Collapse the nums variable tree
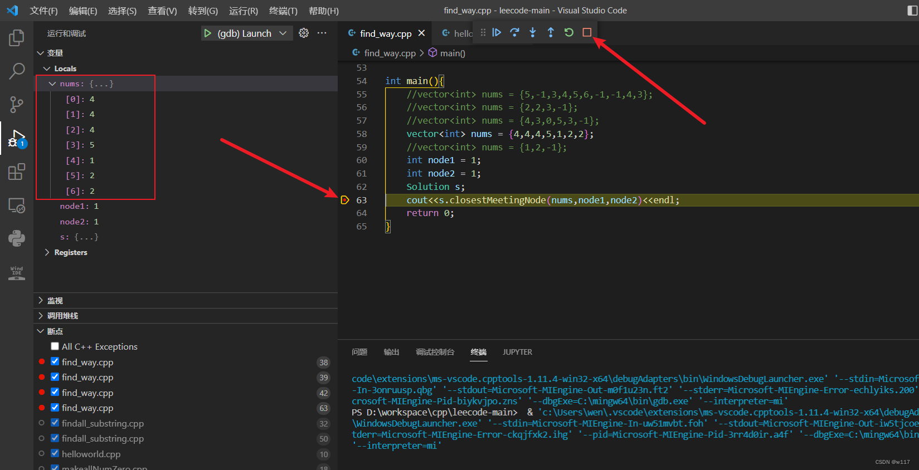 [52, 84]
